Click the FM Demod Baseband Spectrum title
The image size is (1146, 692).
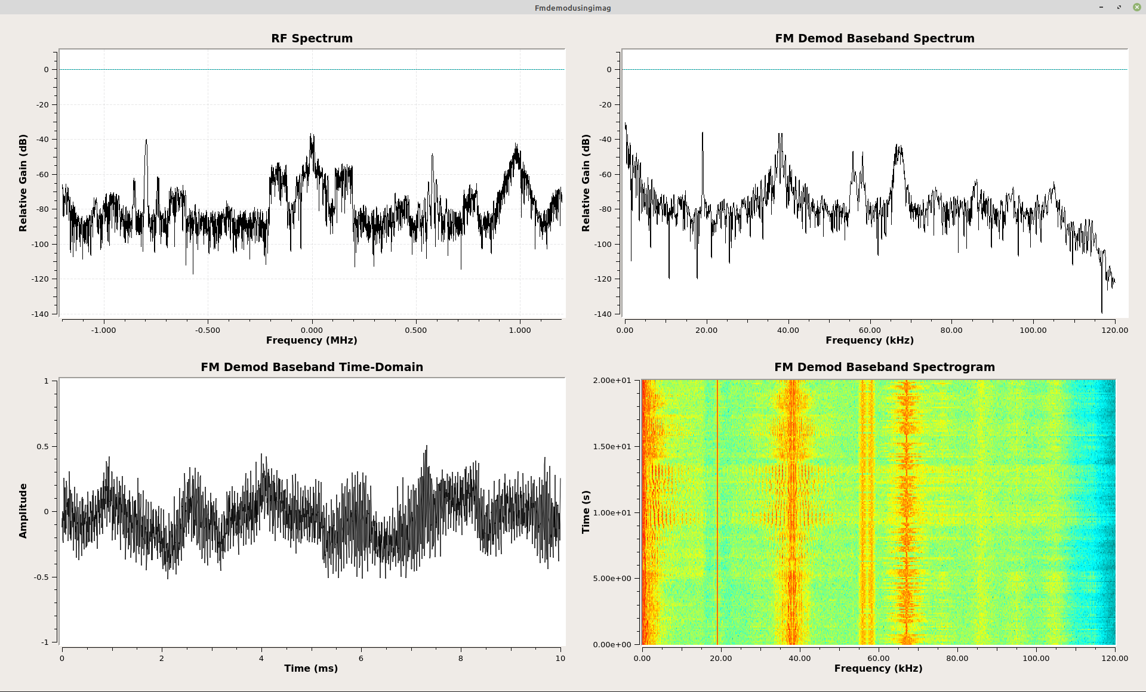pos(874,38)
